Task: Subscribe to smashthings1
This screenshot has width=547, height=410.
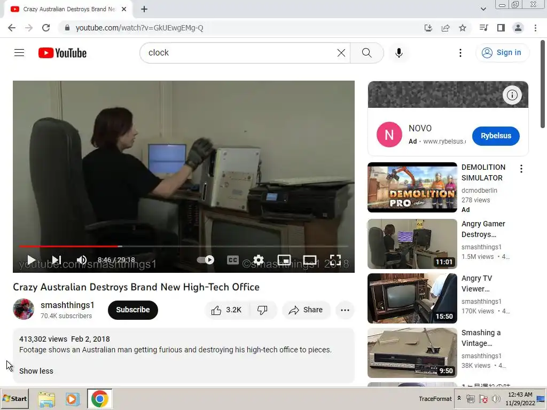Action: pyautogui.click(x=133, y=310)
